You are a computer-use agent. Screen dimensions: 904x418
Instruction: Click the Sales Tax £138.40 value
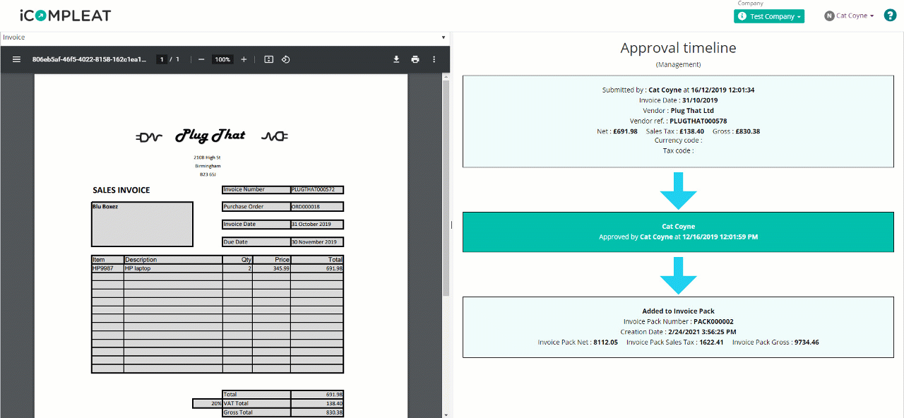pyautogui.click(x=691, y=131)
